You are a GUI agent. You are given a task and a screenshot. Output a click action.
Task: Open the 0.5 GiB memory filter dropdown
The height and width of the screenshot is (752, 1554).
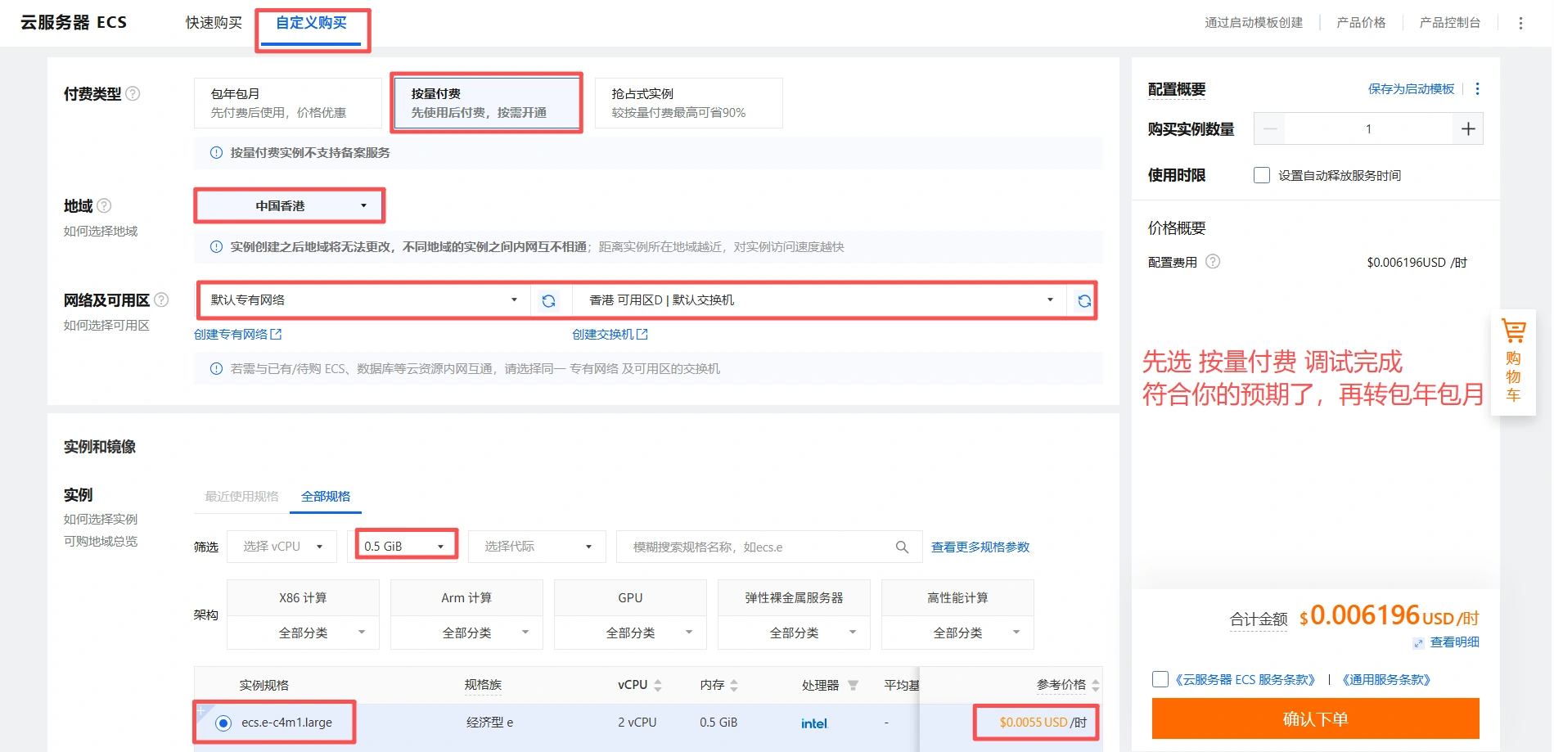(406, 546)
